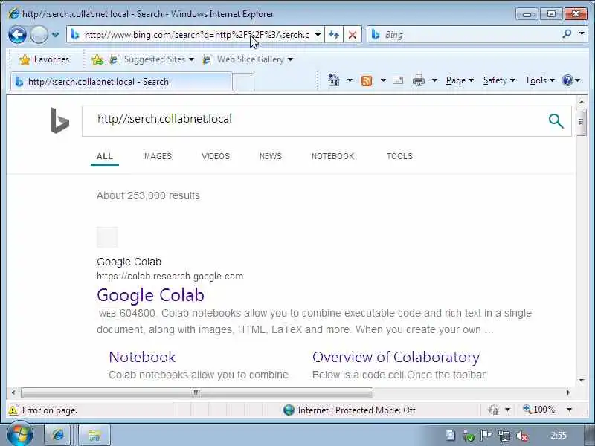Screen dimensions: 595x446
Task: Open the Tools menu
Action: 540,80
